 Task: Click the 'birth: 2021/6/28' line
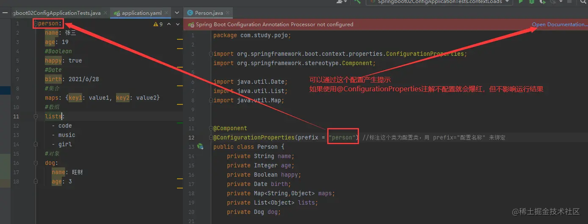[x=72, y=79]
